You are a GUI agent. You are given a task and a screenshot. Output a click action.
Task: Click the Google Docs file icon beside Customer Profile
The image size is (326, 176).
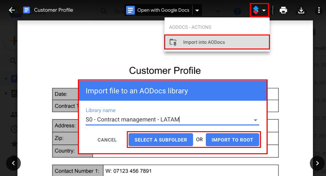(27, 10)
